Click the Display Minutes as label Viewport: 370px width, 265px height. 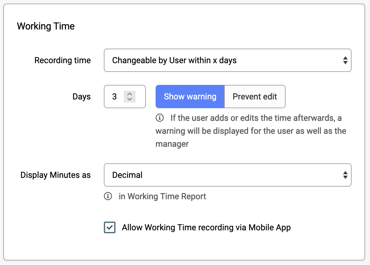(55, 175)
